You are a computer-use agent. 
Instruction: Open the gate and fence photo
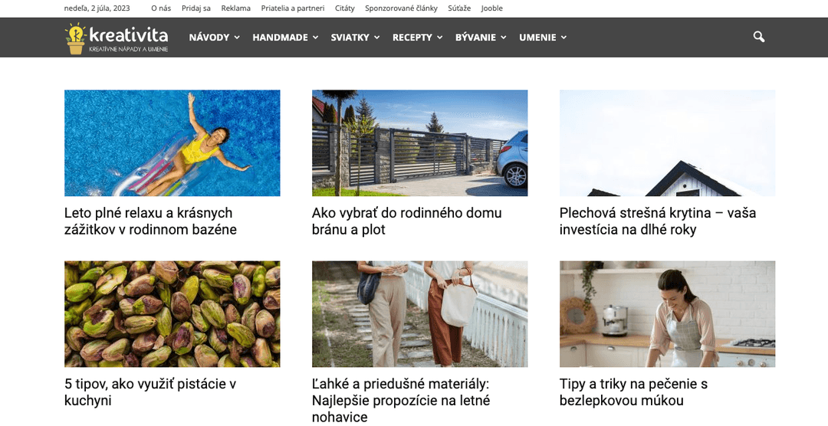click(x=420, y=143)
